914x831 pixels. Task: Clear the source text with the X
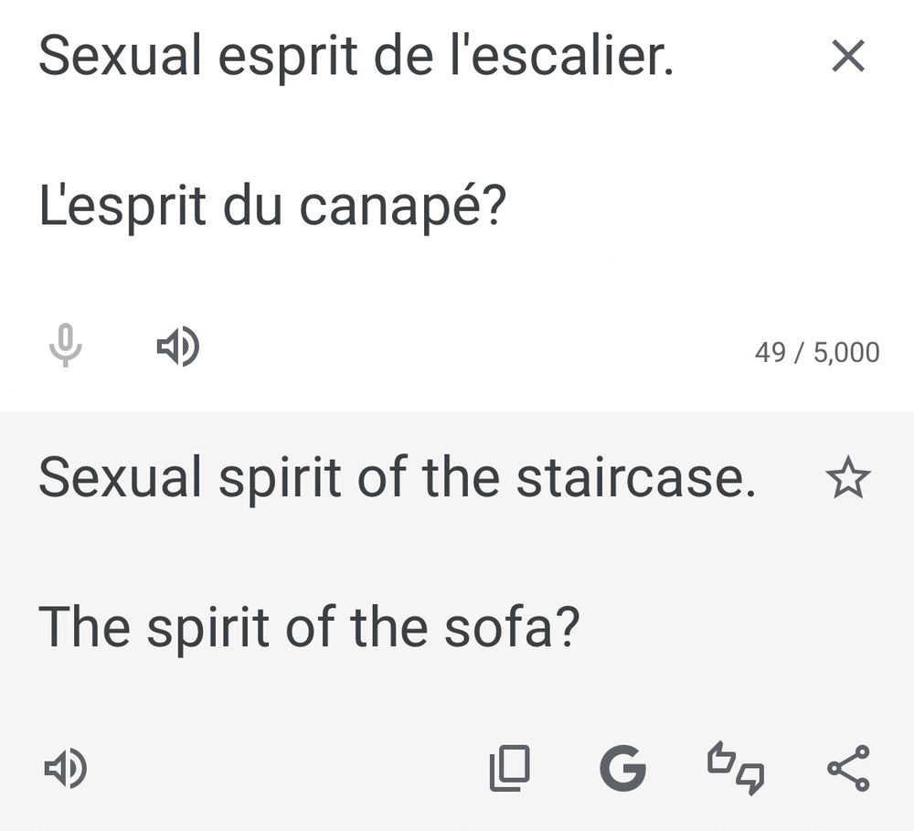tap(848, 58)
